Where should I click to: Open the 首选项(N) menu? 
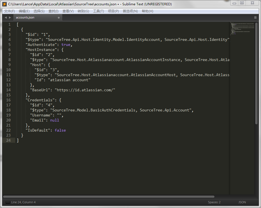(130, 11)
